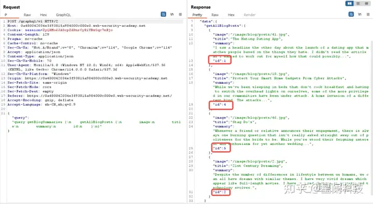The width and height of the screenshot is (373, 204).
Task: Switch to combined tabbed layout icon
Action: tap(366, 3)
